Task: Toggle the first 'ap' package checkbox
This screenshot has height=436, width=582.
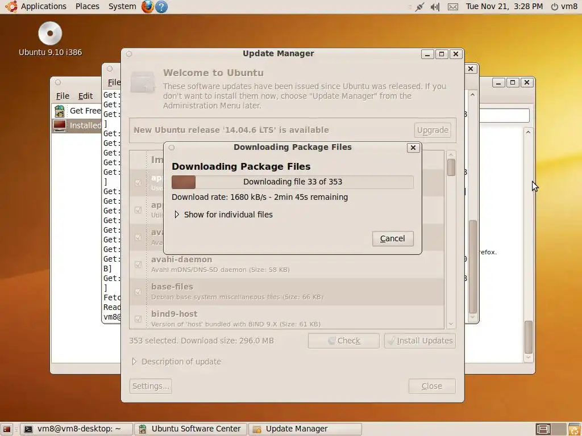Action: pyautogui.click(x=138, y=182)
